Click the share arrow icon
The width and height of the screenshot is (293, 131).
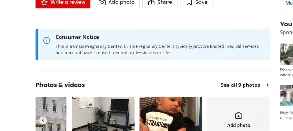tap(151, 3)
